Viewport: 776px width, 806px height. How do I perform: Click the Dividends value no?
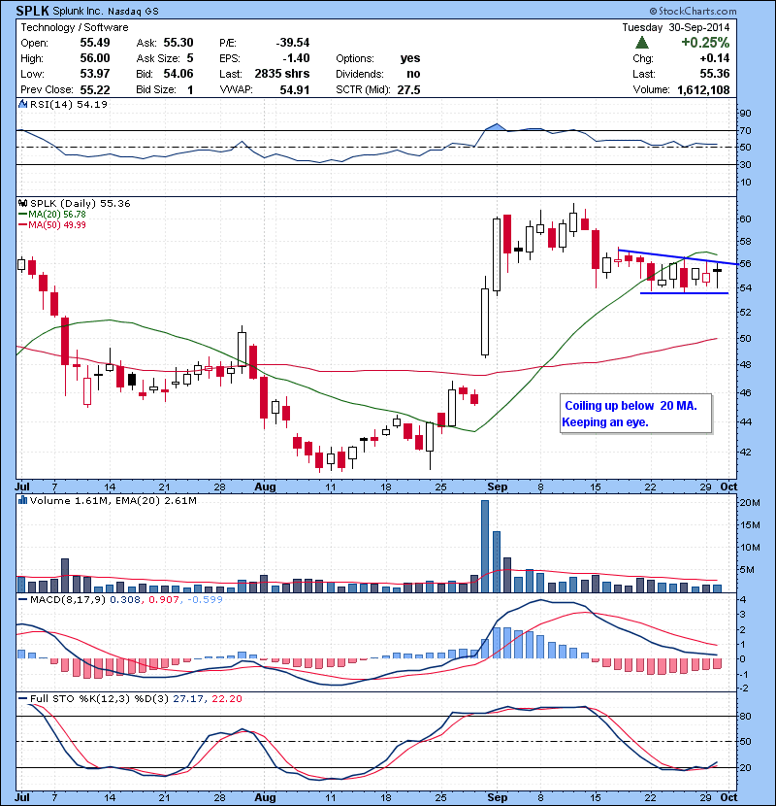(413, 74)
